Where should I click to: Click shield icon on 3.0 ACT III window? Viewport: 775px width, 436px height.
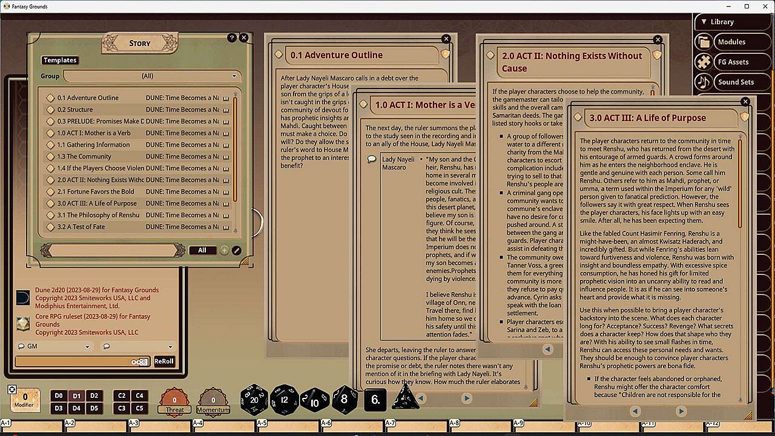[745, 117]
